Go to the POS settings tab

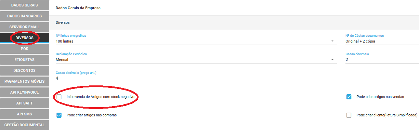pyautogui.click(x=25, y=49)
